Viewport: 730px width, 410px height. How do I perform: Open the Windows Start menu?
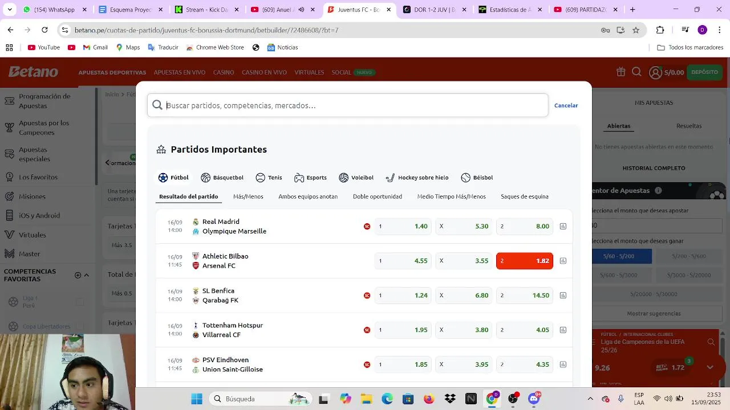point(197,399)
